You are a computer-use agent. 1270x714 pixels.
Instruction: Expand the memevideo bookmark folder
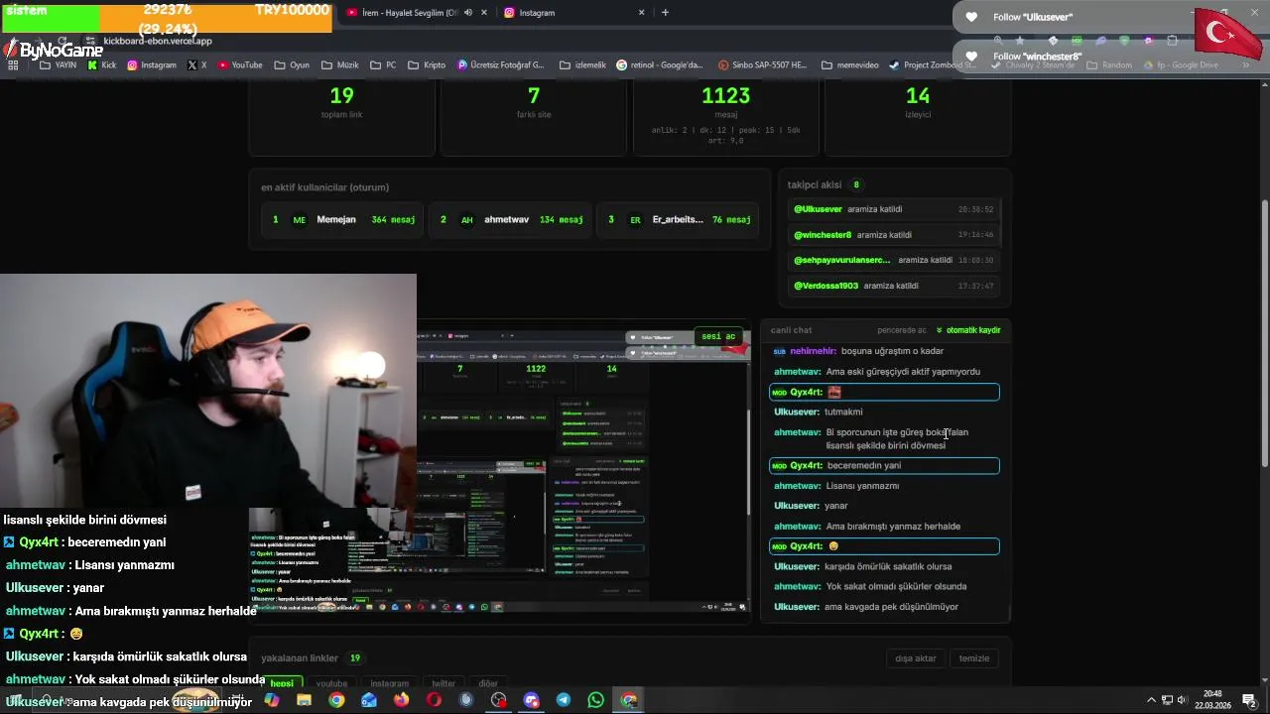pyautogui.click(x=849, y=65)
